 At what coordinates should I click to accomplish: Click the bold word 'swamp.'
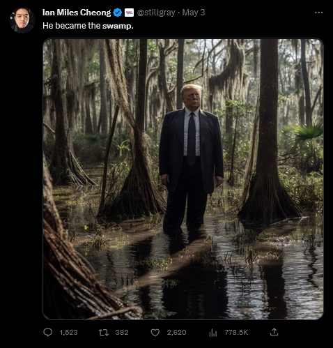118,26
